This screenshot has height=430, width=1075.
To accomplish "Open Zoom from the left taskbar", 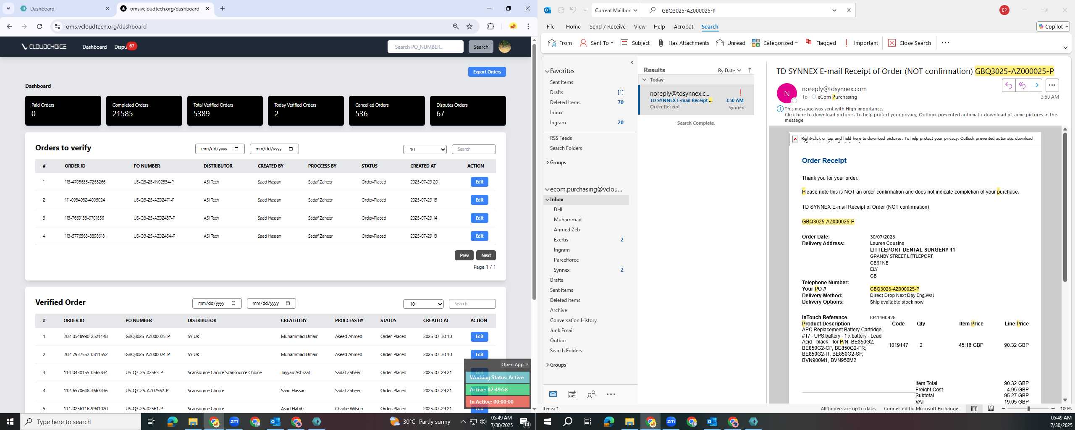I will click(234, 422).
